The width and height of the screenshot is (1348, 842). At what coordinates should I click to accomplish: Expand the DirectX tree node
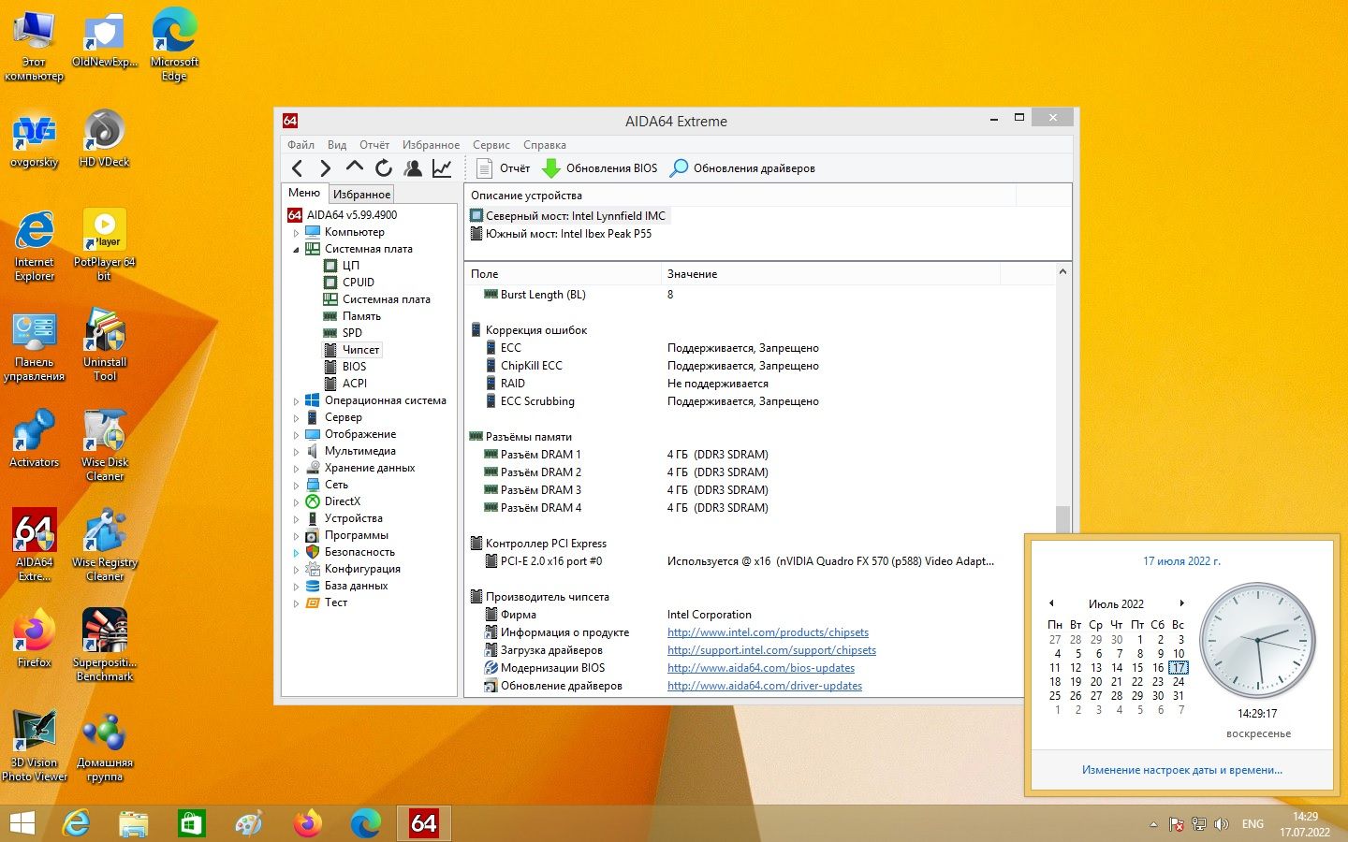297,502
